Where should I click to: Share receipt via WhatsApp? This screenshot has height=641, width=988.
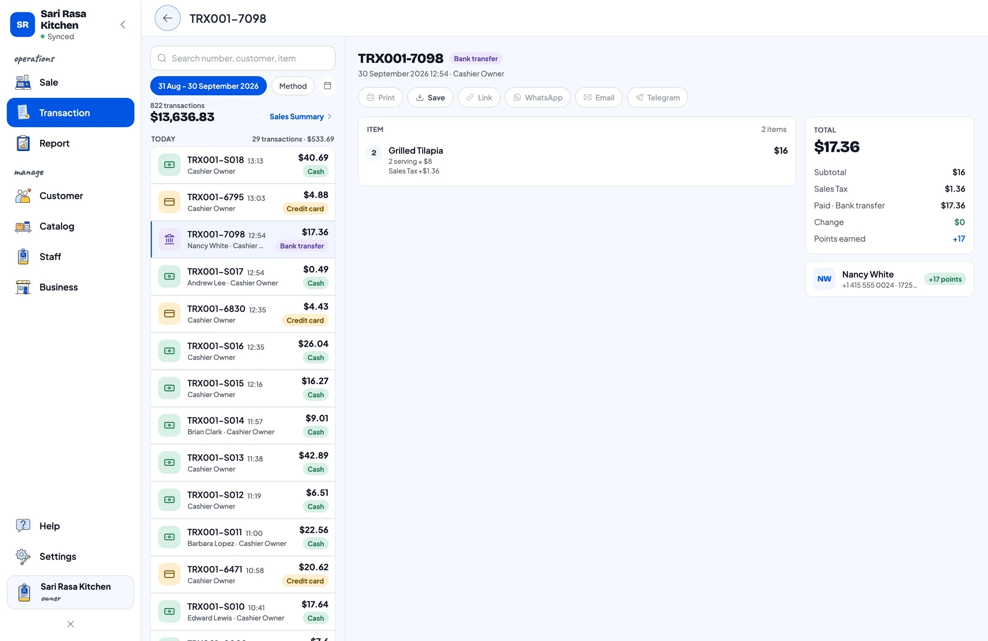(538, 97)
